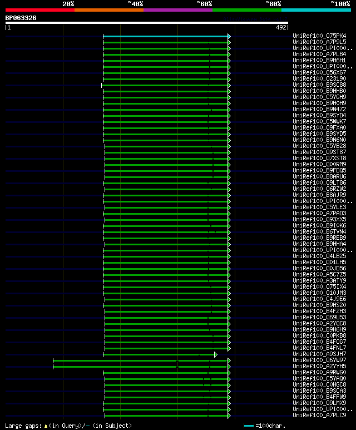The image size is (356, 430).
Task: Select the UniRef100_Q93XX5 label
Action: [x=319, y=219]
